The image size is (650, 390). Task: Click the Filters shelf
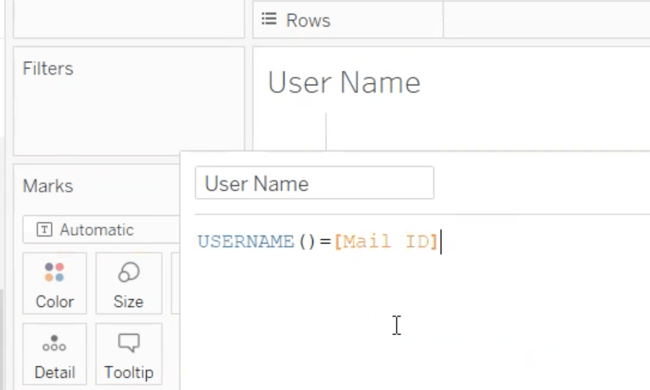pyautogui.click(x=128, y=104)
